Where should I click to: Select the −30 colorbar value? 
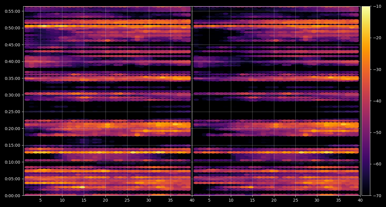[377, 69]
